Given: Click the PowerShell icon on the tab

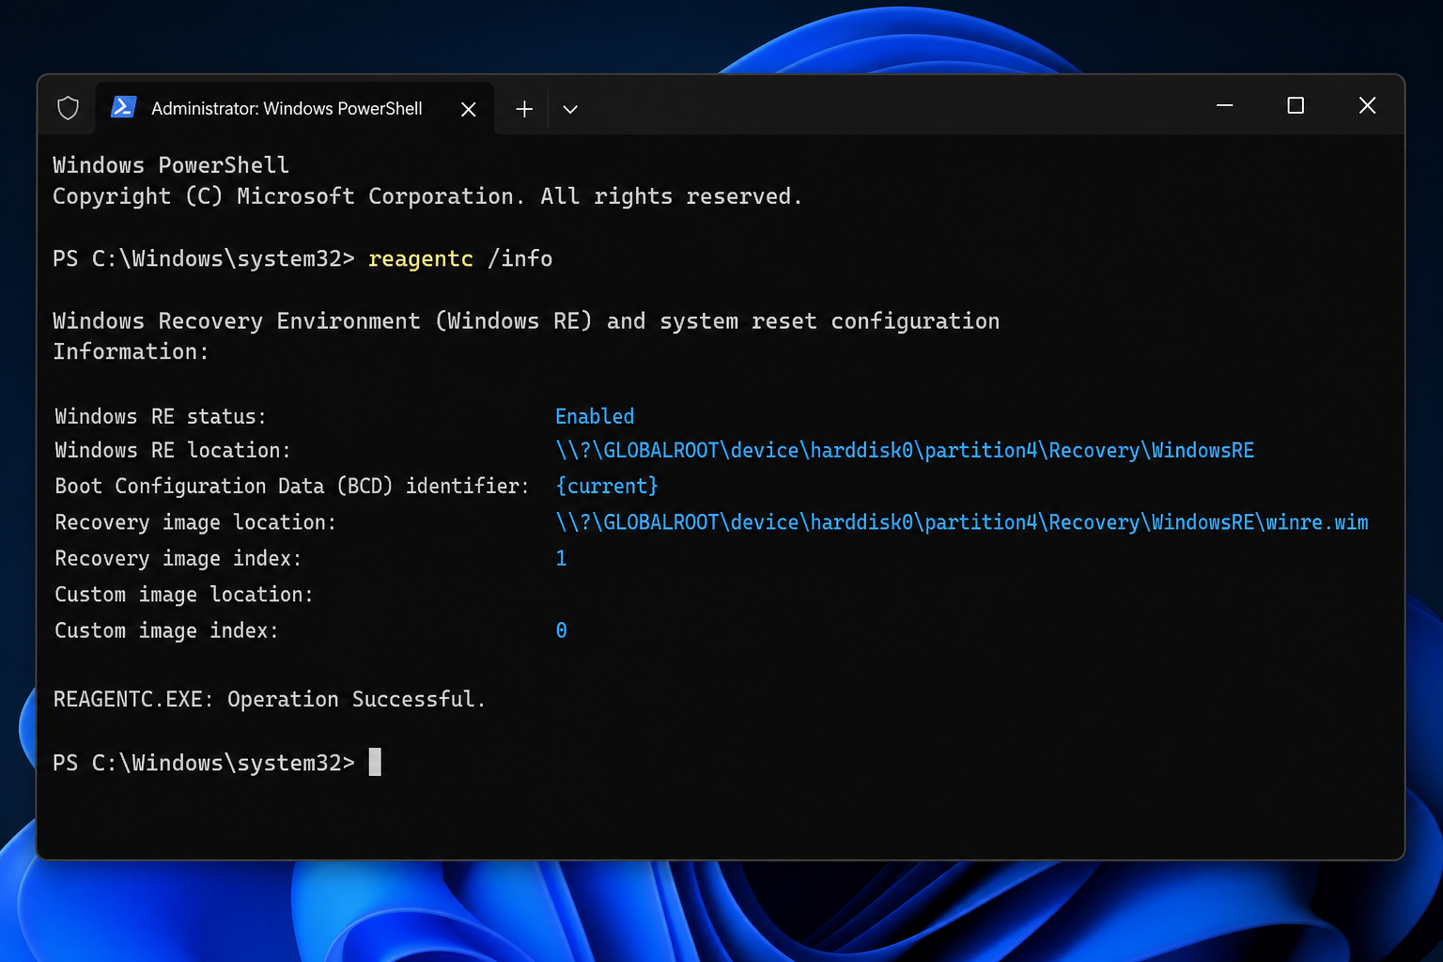Looking at the screenshot, I should click(x=124, y=107).
